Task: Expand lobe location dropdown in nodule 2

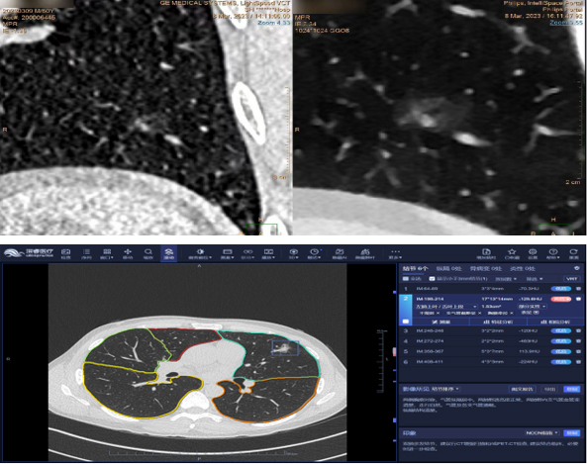Action: tap(446, 307)
